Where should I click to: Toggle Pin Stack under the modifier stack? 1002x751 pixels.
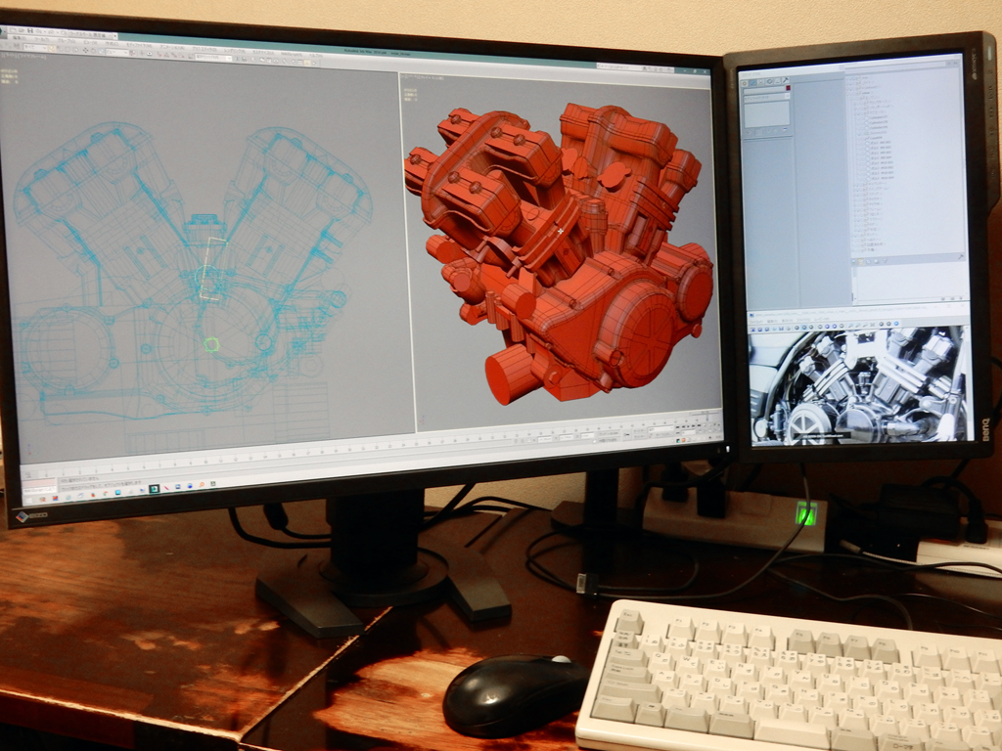[x=749, y=132]
